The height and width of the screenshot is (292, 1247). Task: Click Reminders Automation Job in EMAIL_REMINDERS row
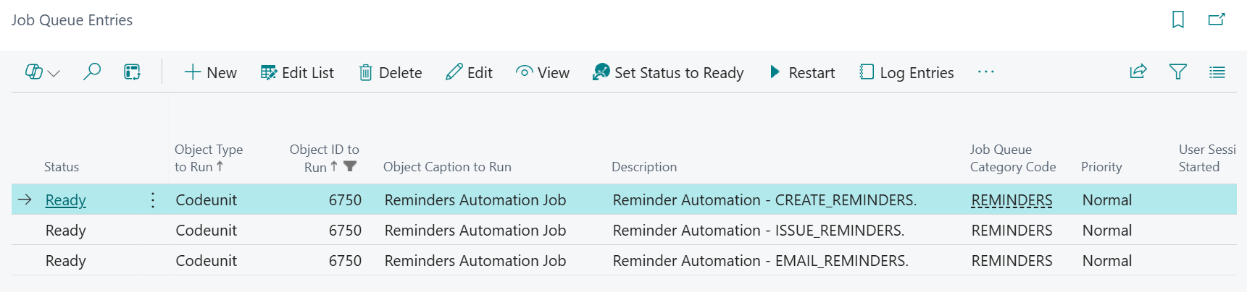(x=475, y=261)
